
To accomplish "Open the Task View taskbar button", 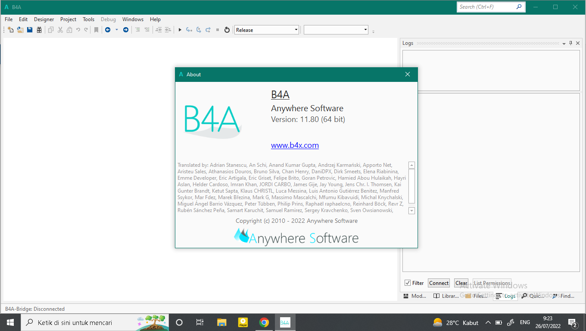I will (x=200, y=322).
